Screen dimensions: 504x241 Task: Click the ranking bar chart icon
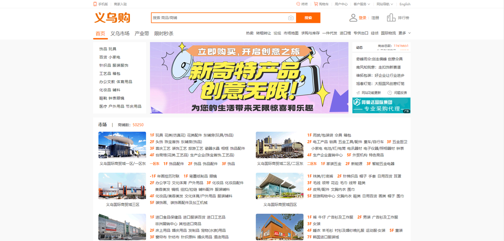(x=391, y=18)
